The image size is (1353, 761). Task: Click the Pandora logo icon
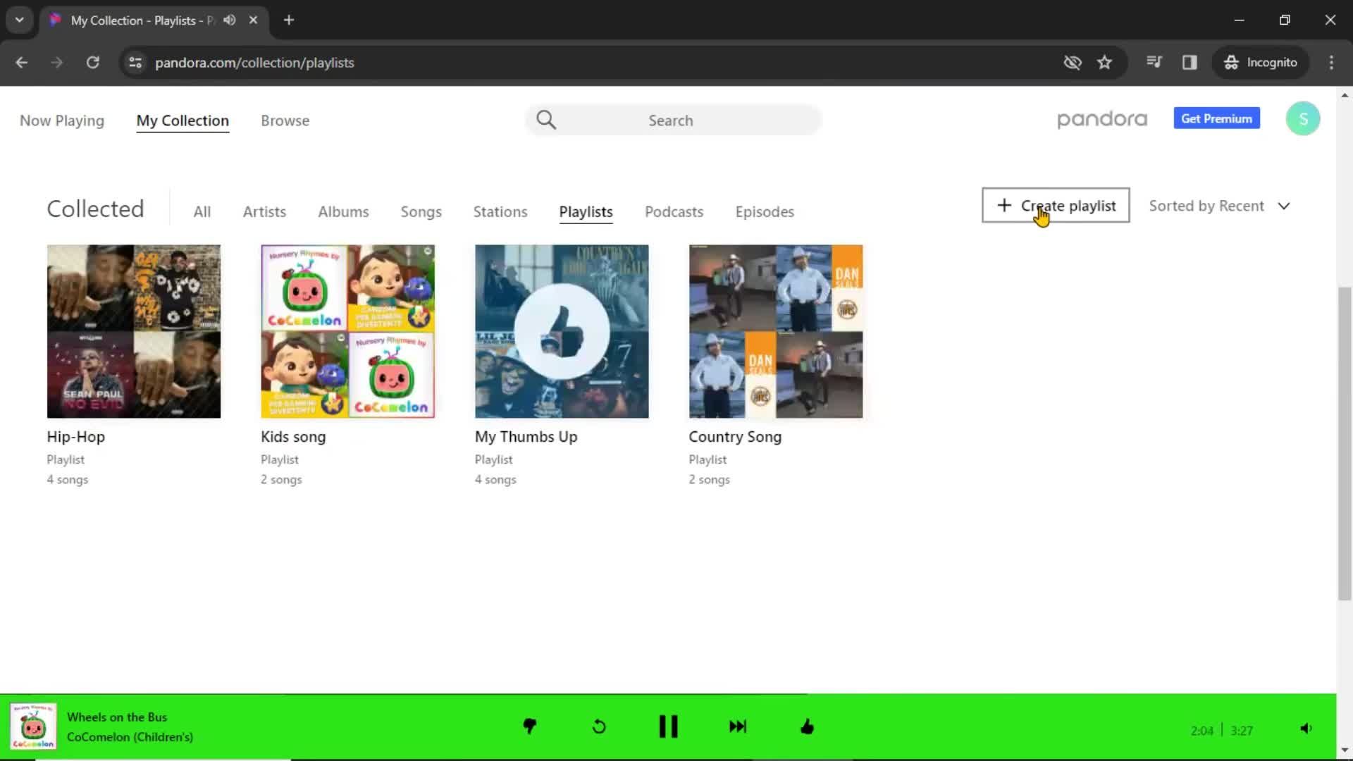(x=1101, y=118)
